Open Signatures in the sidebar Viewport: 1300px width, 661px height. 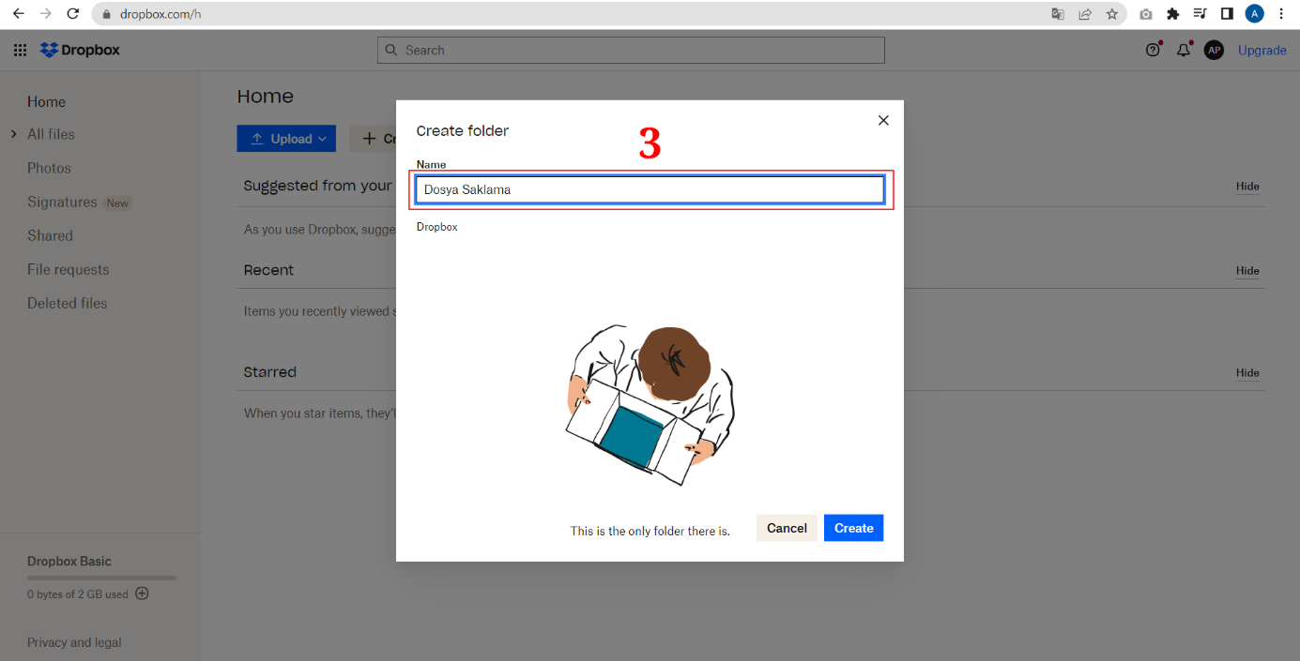click(62, 202)
